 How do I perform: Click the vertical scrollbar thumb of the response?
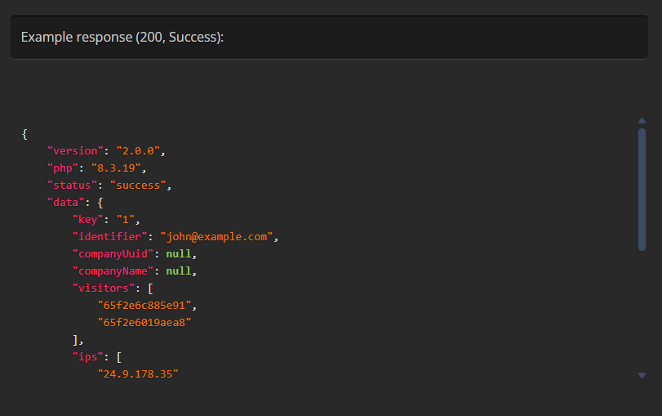642,188
